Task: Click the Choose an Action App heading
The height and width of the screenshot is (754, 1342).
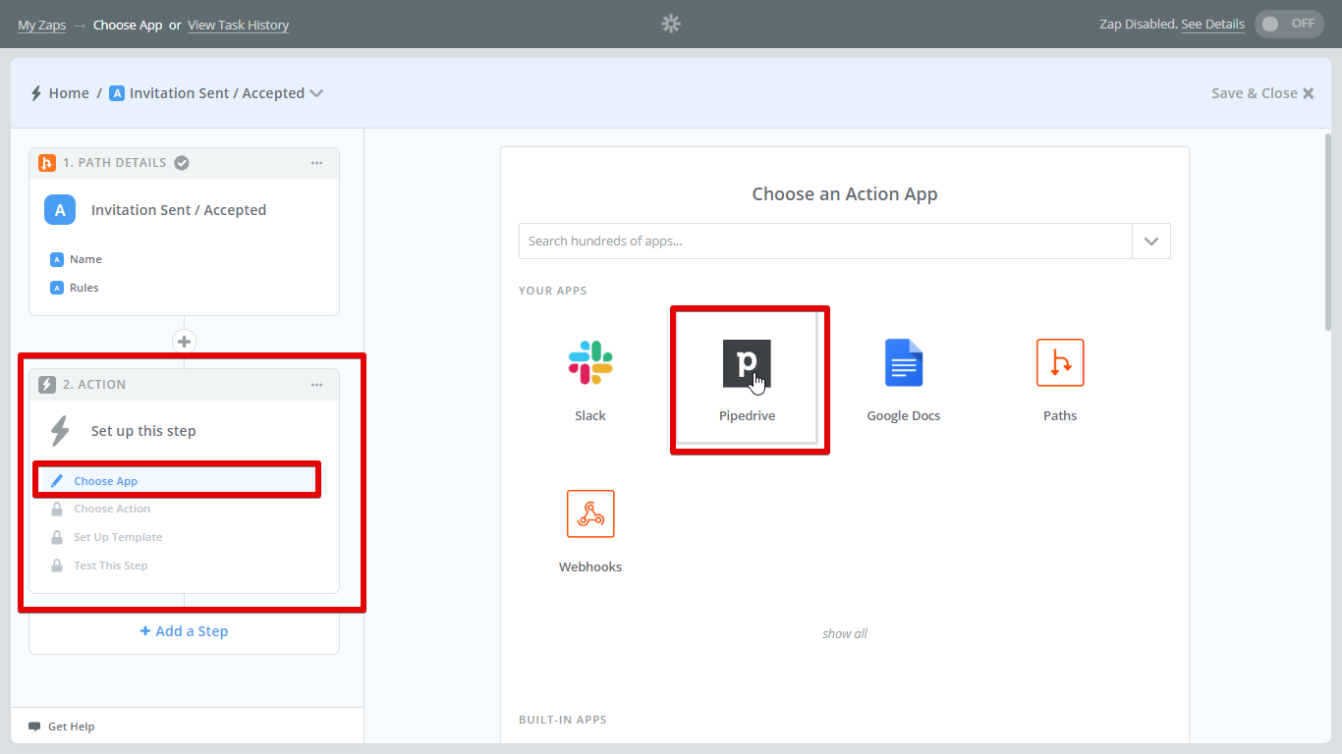Action: tap(845, 194)
